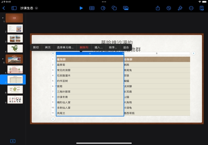Undo the last action

169,8
